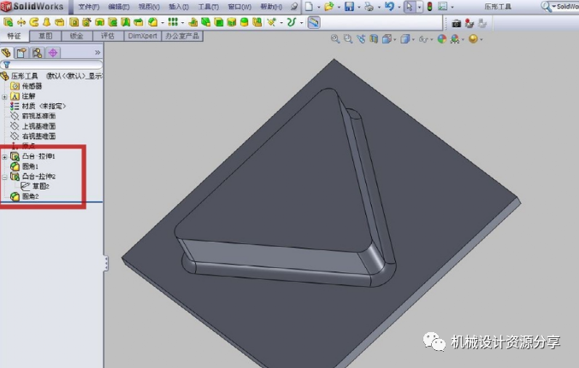This screenshot has height=368, width=579.
Task: Open the 文件(F) menu
Action: (x=89, y=7)
